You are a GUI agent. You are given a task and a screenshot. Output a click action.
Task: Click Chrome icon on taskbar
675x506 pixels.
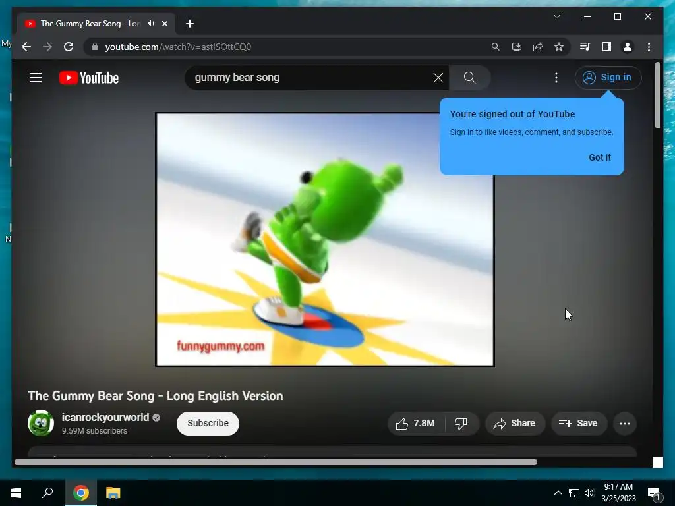[81, 493]
